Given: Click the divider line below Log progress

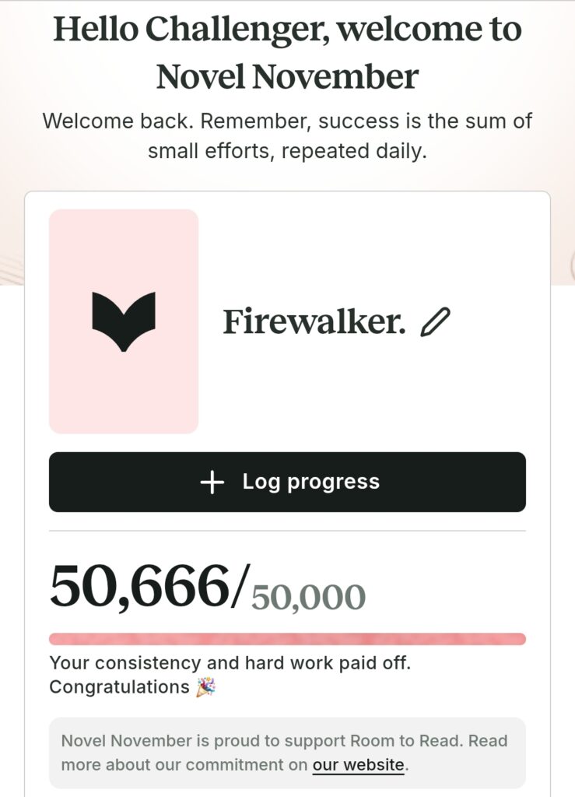Looking at the screenshot, I should tap(287, 531).
